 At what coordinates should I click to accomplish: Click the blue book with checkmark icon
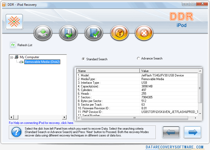94,33
